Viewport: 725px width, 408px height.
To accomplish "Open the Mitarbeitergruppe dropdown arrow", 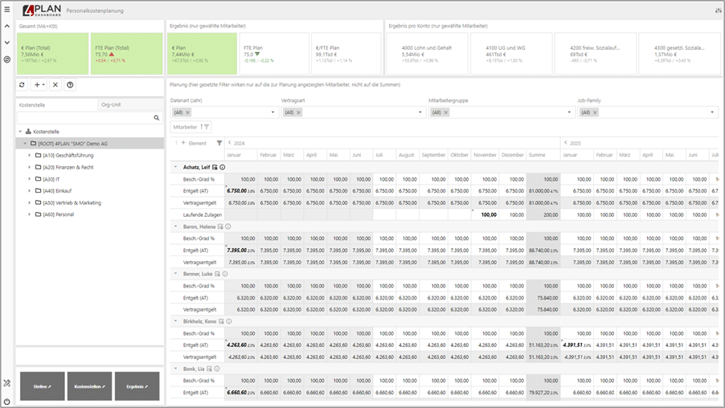I will tap(569, 112).
